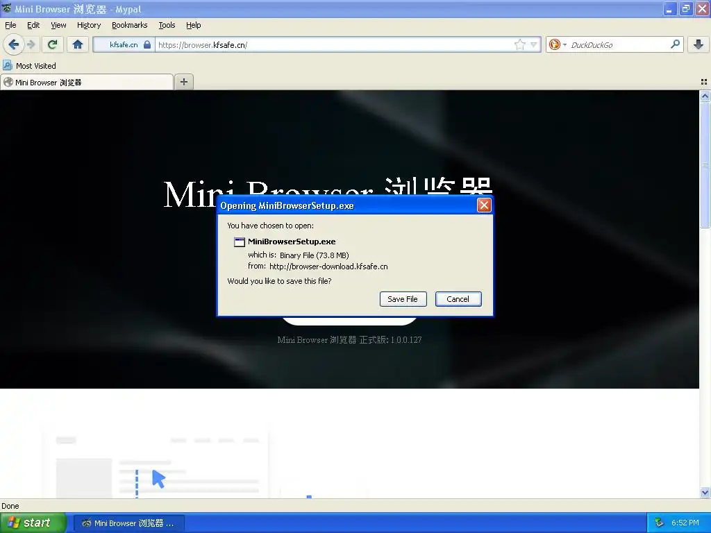Viewport: 711px width, 533px height.
Task: Open the Help menu
Action: pyautogui.click(x=194, y=25)
